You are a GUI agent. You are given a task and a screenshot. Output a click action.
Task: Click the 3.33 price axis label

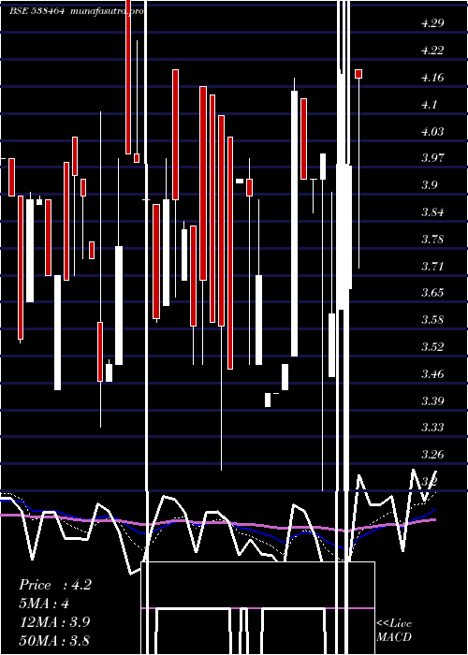pyautogui.click(x=432, y=428)
